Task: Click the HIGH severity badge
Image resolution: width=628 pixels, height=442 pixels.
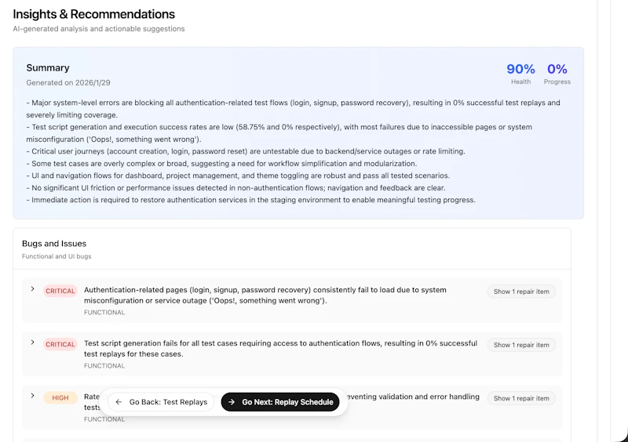Action: pos(60,397)
